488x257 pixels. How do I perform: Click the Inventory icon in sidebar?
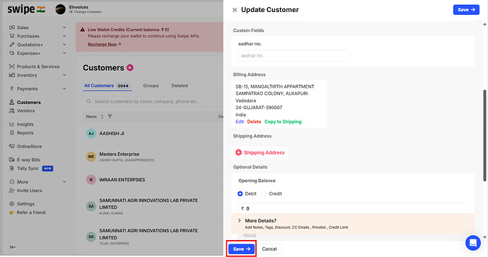(12, 75)
